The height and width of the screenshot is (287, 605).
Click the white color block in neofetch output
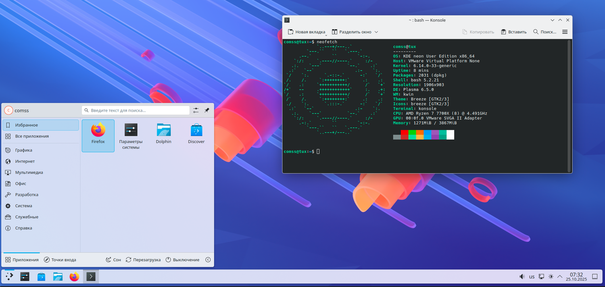coord(450,135)
